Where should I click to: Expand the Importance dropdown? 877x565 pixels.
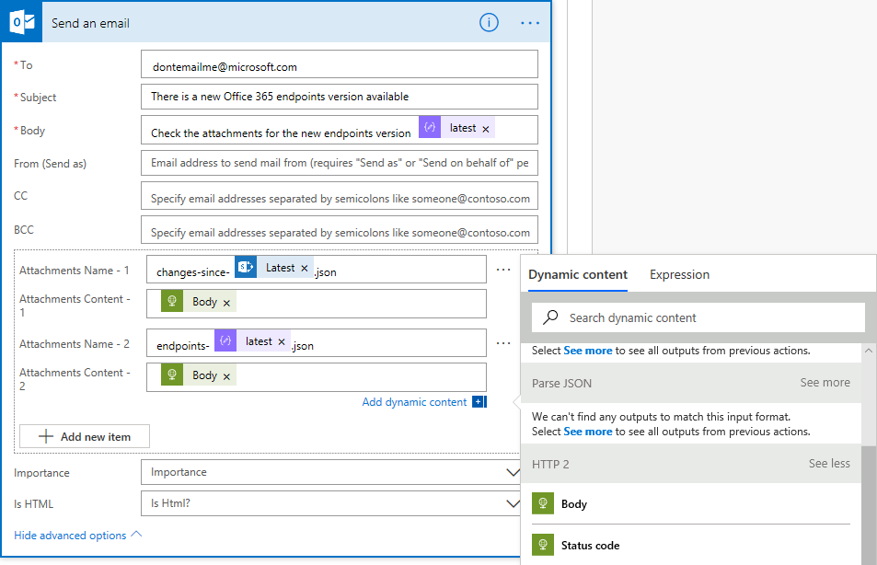pyautogui.click(x=513, y=472)
